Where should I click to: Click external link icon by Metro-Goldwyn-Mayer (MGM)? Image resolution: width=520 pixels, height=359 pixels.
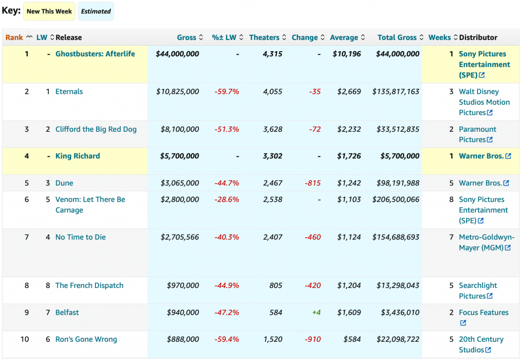pos(508,248)
